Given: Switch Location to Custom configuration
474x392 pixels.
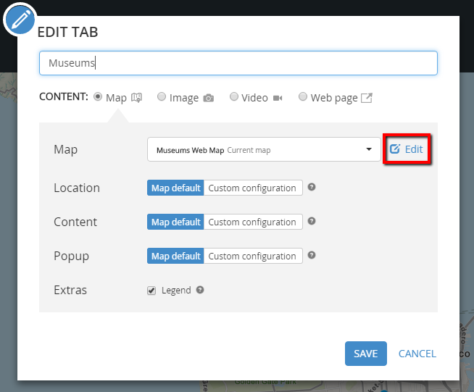Looking at the screenshot, I should (253, 188).
